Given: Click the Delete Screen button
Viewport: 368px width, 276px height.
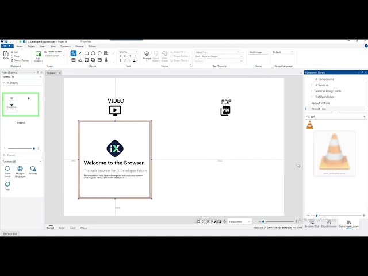Looking at the screenshot, I should point(53,51).
